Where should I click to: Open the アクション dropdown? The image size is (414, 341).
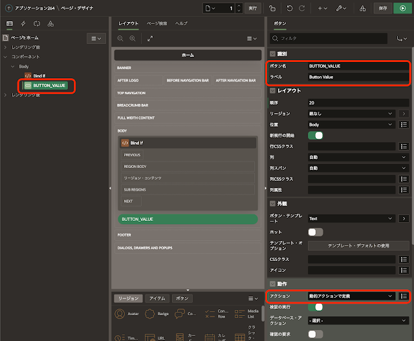[x=351, y=296]
